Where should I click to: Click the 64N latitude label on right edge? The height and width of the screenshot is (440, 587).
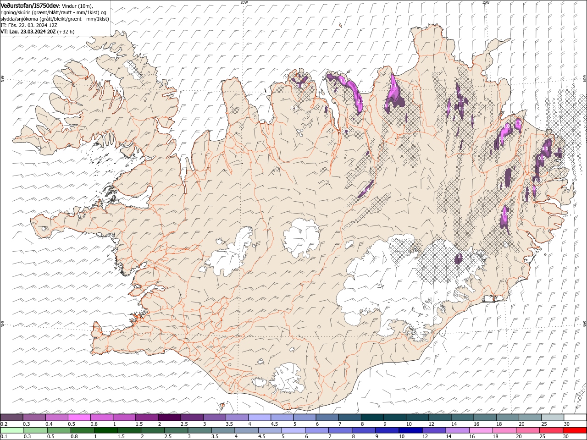tap(585, 324)
